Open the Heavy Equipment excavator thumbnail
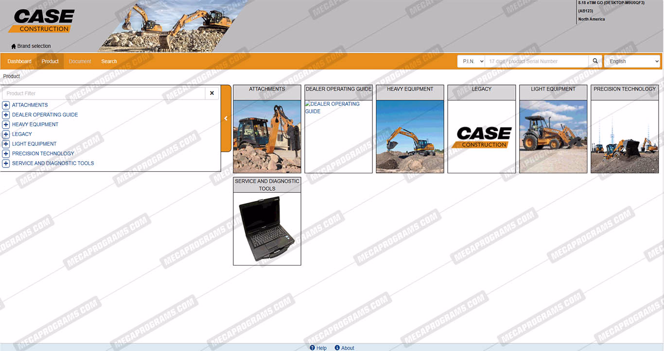 tap(410, 136)
